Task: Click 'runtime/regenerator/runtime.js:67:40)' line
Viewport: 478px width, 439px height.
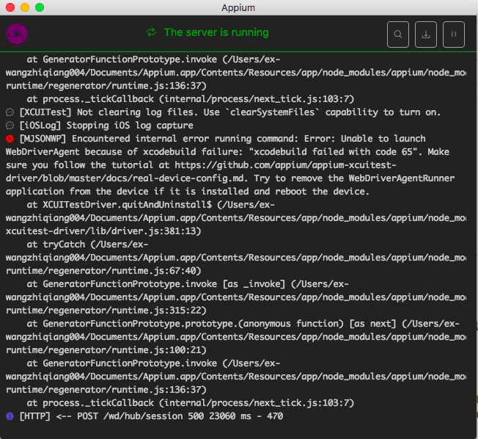Action: 103,271
